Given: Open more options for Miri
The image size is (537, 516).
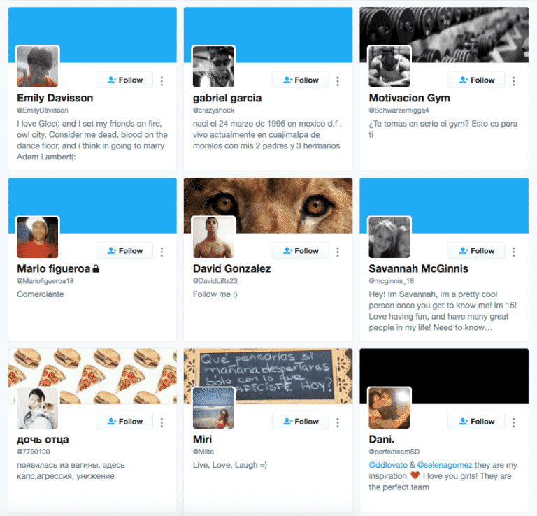Looking at the screenshot, I should click(338, 422).
